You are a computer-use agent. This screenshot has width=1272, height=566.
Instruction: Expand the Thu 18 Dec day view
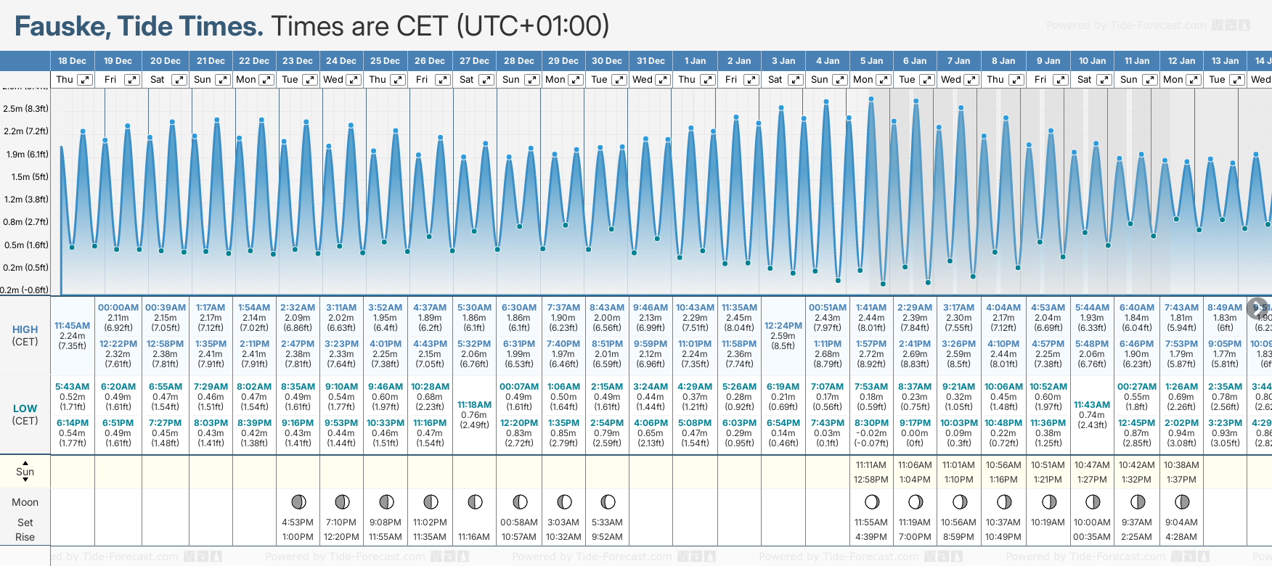click(x=85, y=80)
